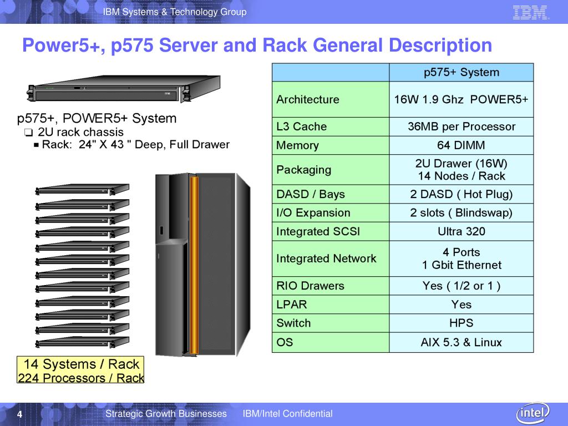
Task: Click the 'LPAR' row label
Action: click(331, 305)
